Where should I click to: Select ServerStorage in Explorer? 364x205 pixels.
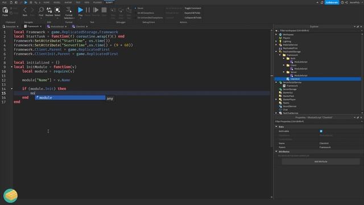click(289, 89)
